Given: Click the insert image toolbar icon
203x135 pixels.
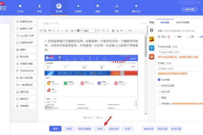Looking at the screenshot, I should tap(66, 30).
